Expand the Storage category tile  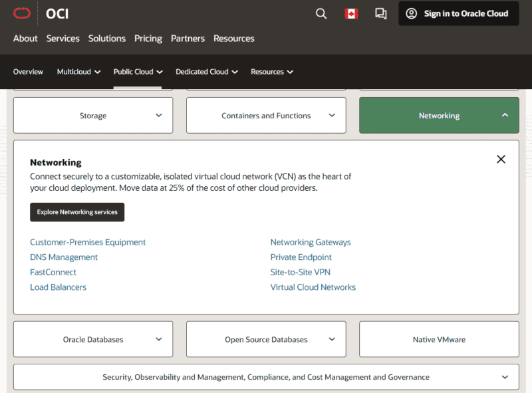pos(93,116)
